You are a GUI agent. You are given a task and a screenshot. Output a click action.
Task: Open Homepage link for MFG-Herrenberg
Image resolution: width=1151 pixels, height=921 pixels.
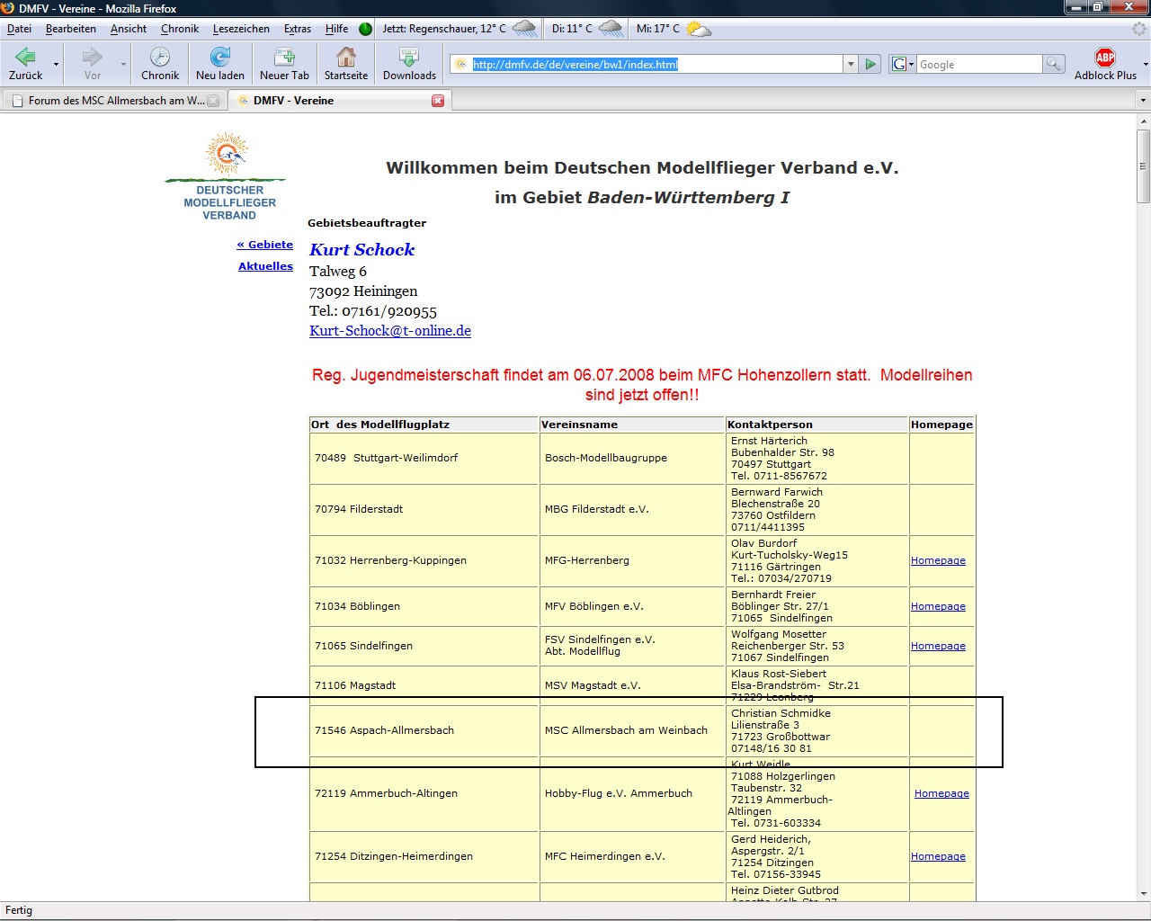tap(938, 560)
